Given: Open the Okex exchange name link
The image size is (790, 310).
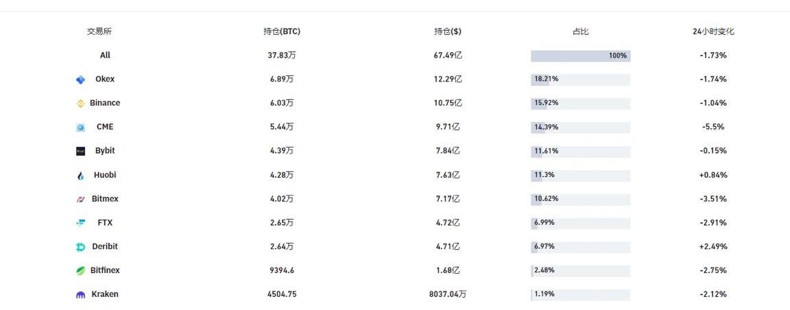Looking at the screenshot, I should 105,79.
